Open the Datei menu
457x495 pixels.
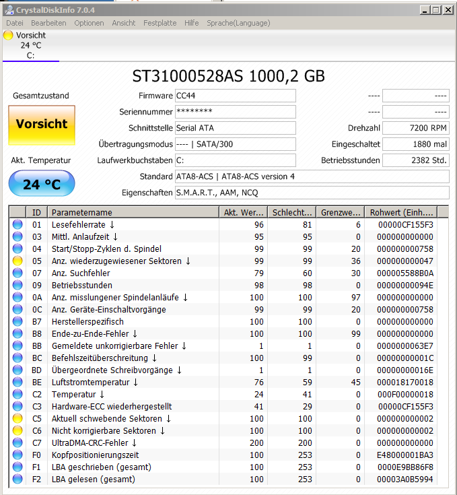coord(15,23)
